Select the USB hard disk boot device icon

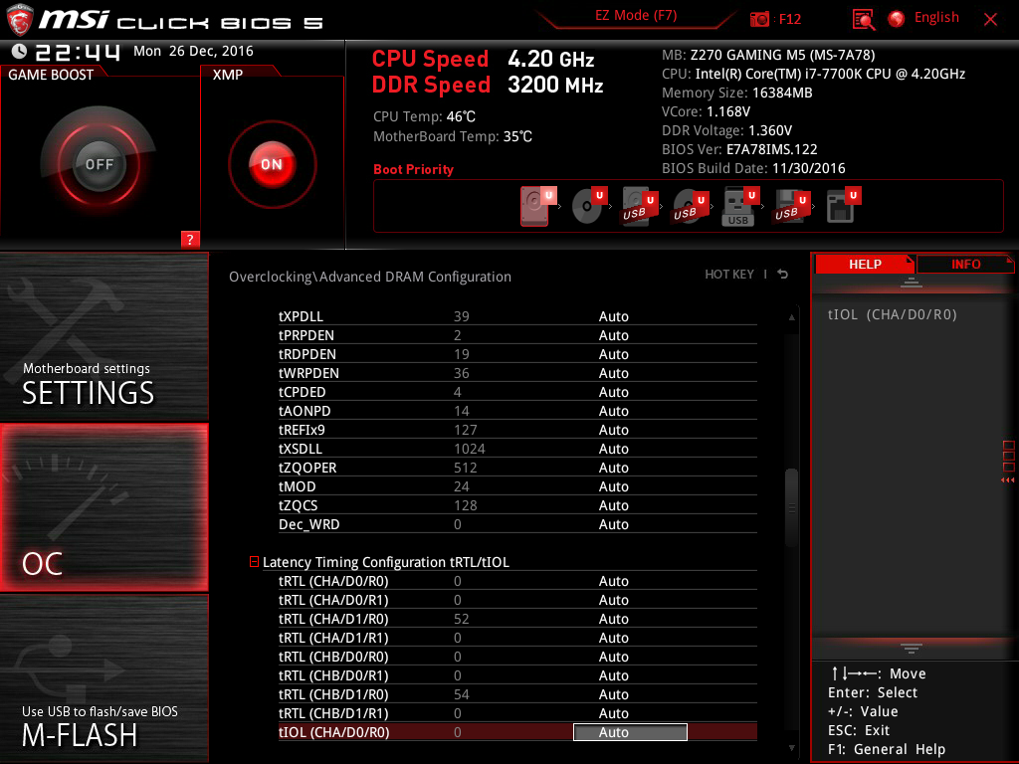pos(639,206)
